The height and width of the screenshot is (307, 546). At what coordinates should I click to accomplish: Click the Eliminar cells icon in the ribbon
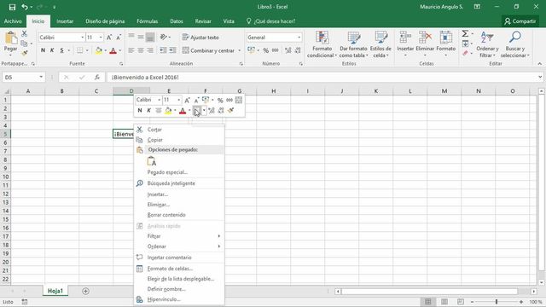(425, 38)
